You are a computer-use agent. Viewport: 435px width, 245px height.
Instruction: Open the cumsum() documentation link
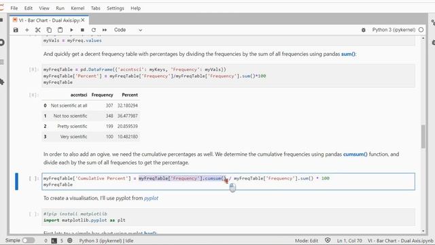[x=355, y=154]
